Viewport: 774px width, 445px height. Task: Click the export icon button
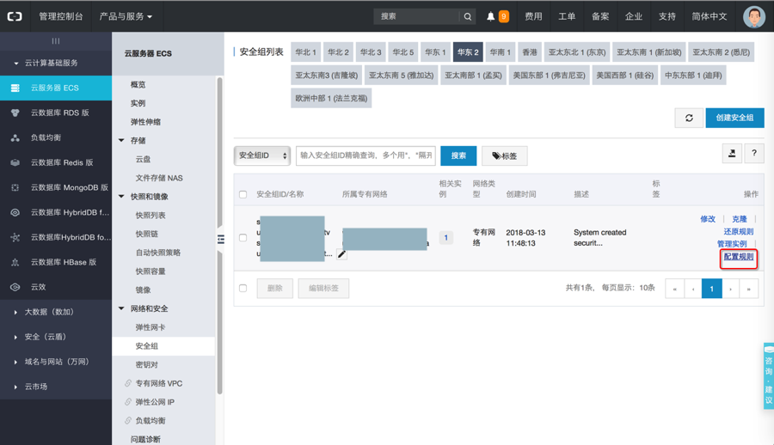[x=732, y=154]
